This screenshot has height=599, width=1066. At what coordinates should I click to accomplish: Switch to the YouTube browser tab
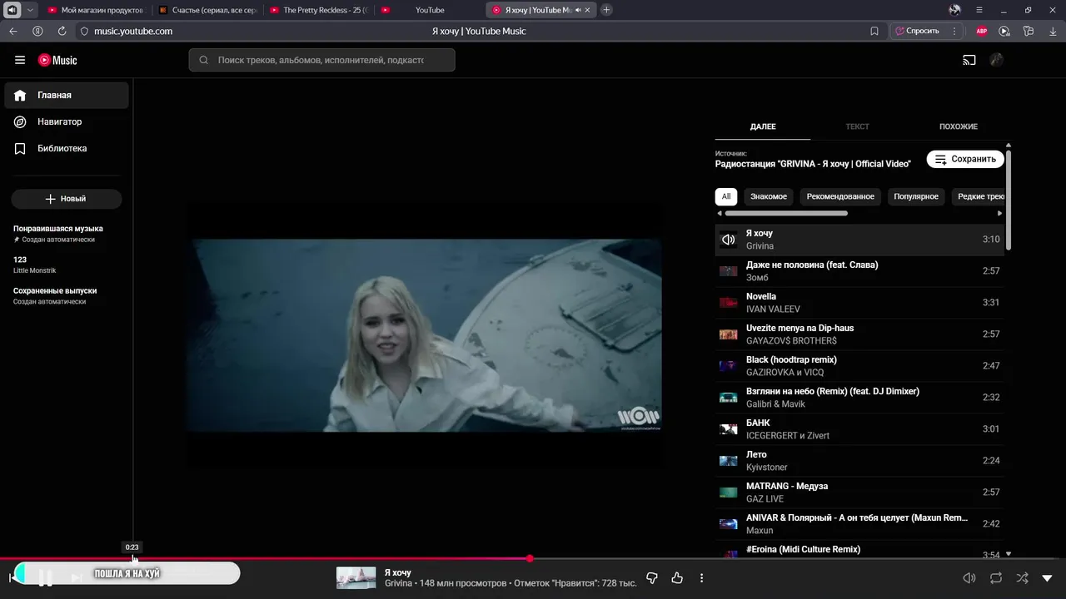coord(430,10)
